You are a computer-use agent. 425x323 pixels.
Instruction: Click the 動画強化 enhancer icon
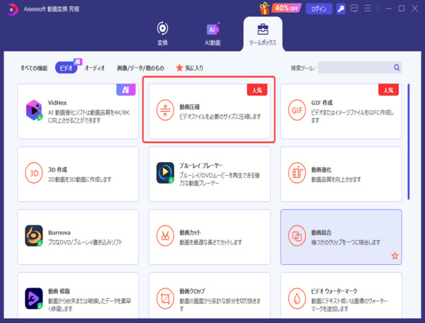coord(297,173)
